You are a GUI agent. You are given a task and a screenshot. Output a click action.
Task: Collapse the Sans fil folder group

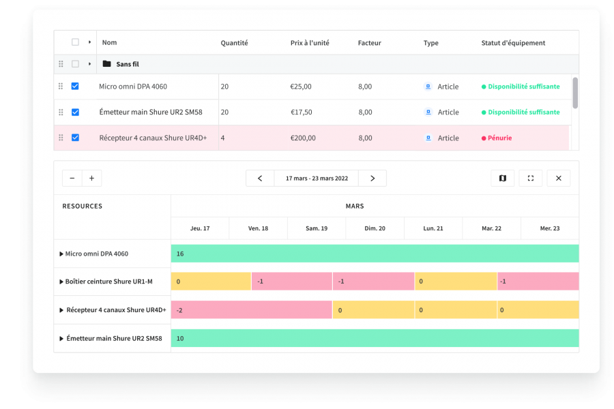pyautogui.click(x=89, y=64)
